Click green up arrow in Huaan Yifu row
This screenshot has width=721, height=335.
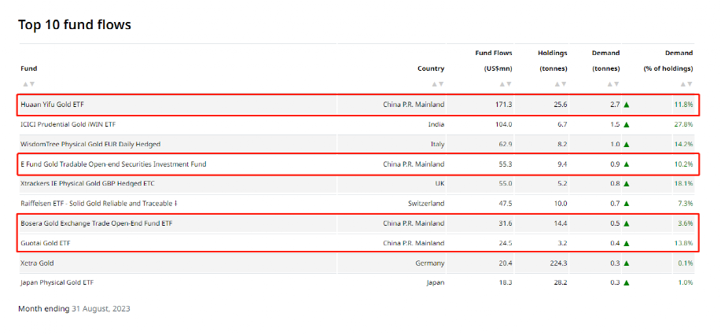627,105
